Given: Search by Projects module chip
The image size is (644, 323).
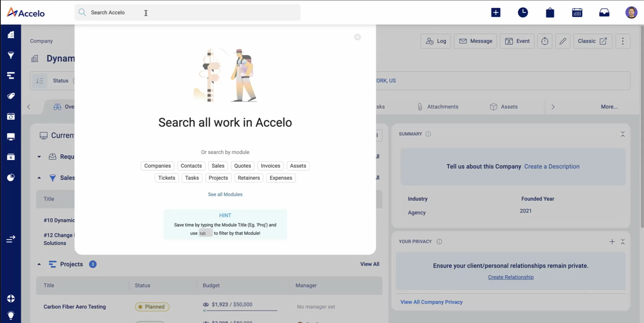Looking at the screenshot, I should [218, 178].
